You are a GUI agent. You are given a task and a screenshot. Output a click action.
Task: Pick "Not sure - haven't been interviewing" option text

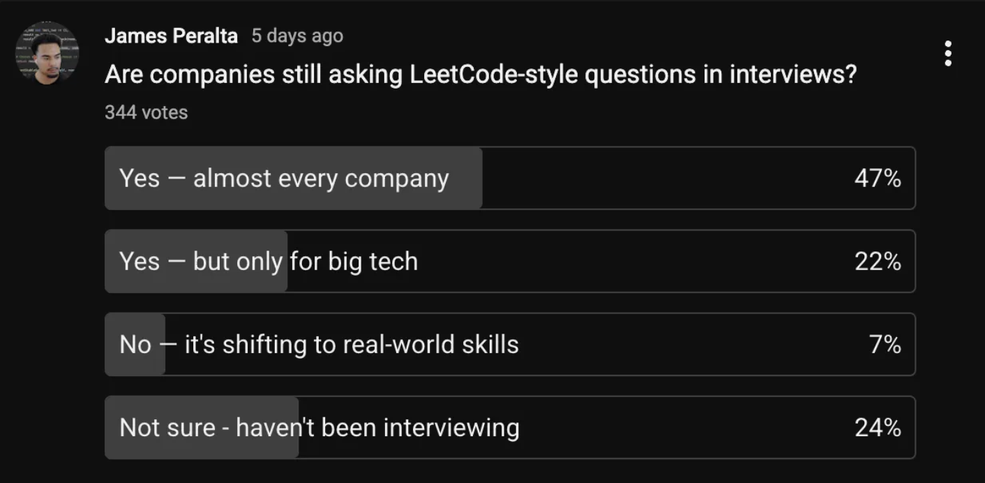coord(319,428)
